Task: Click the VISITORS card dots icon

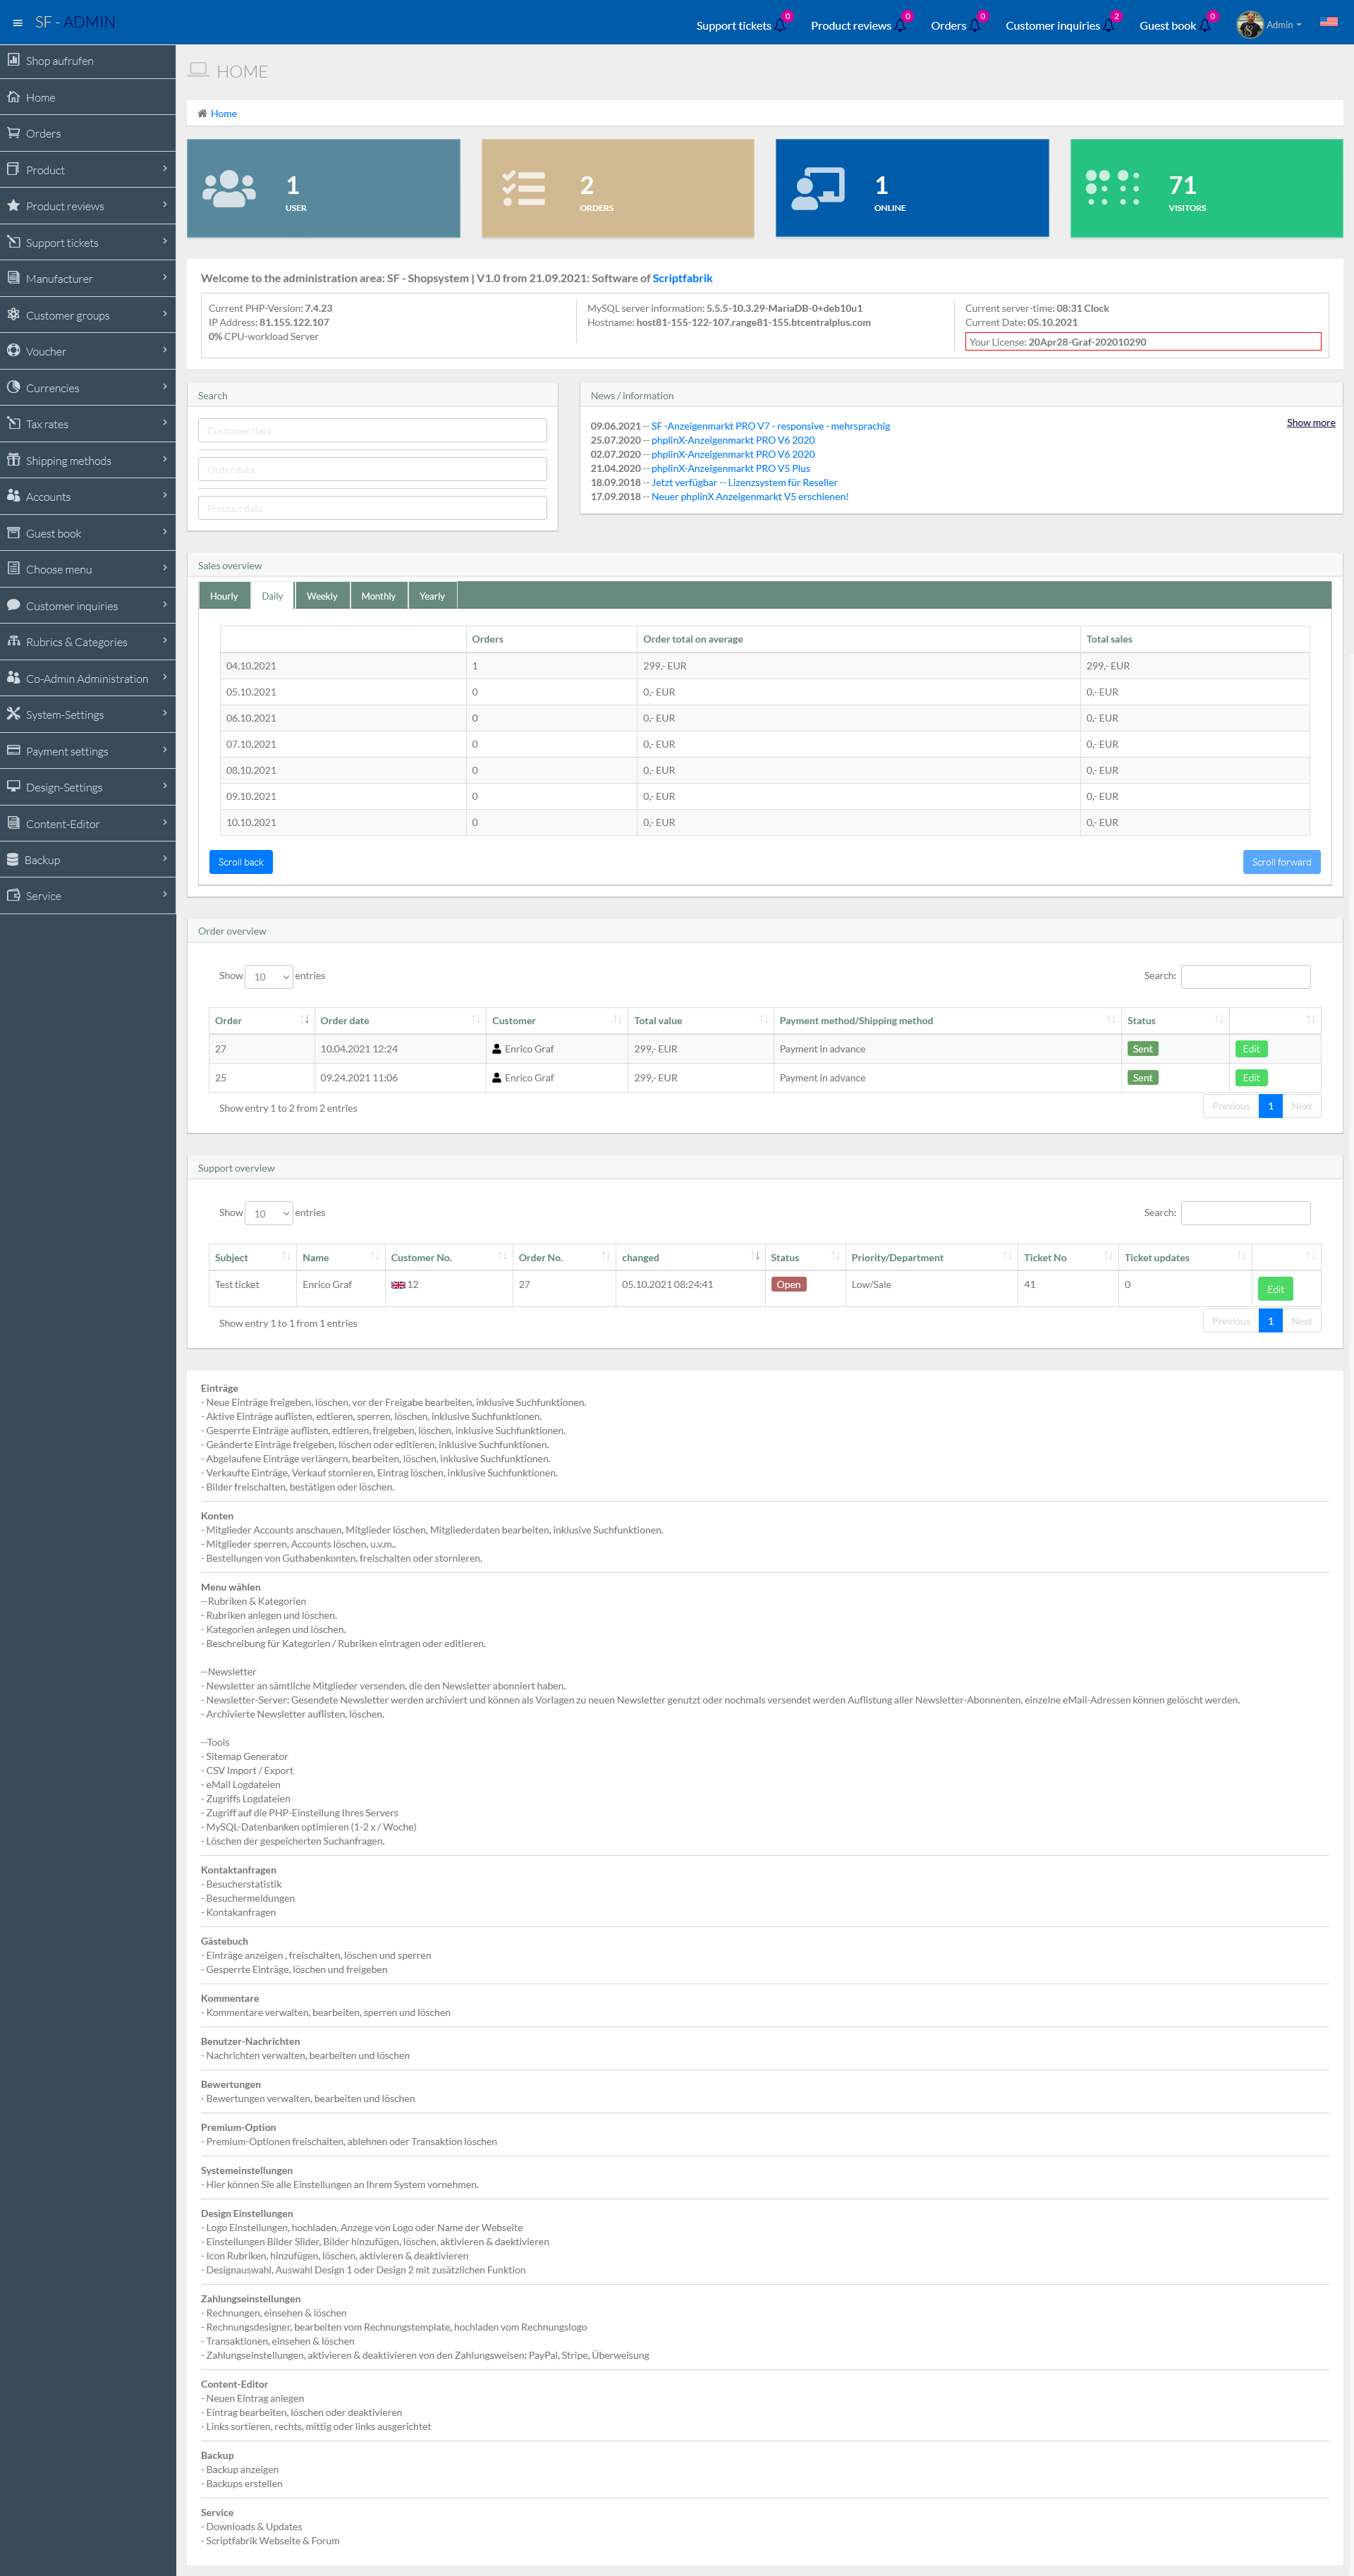Action: (1113, 188)
